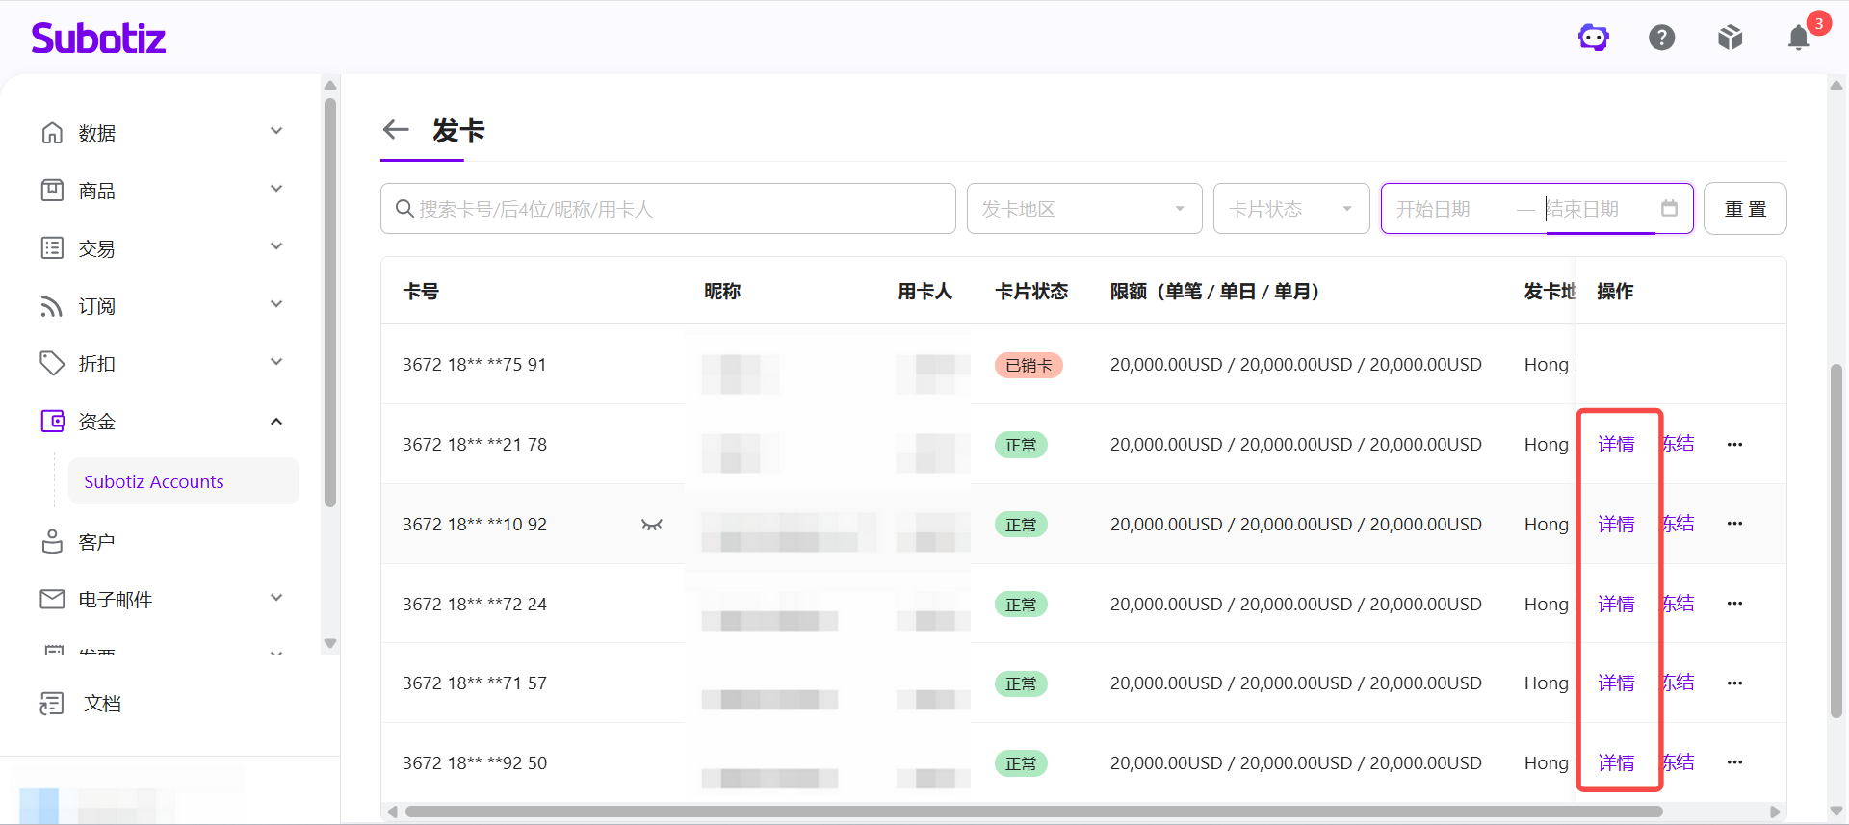
Task: Open 详情 for card ending 21 78
Action: [x=1616, y=445]
